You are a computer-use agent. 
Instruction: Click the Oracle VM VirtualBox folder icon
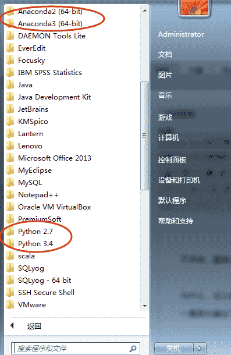[x=10, y=207]
